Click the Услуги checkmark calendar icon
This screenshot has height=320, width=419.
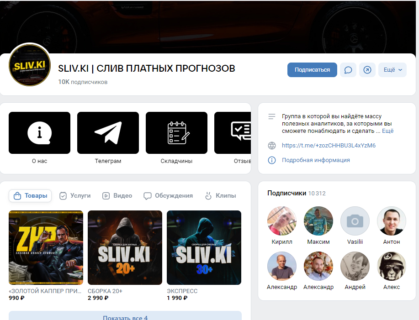(63, 196)
